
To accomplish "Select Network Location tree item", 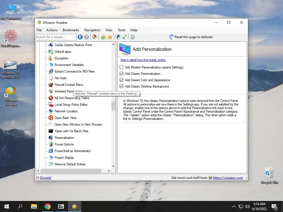I will (x=66, y=111).
